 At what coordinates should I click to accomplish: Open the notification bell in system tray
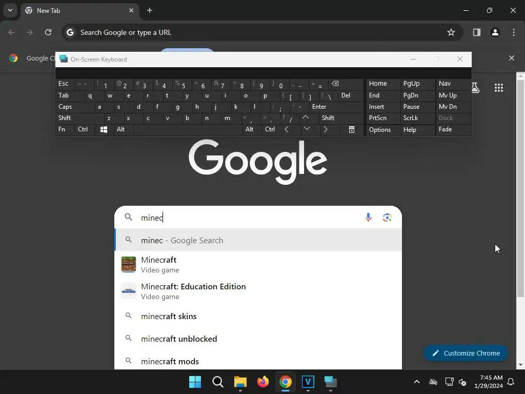point(511,382)
